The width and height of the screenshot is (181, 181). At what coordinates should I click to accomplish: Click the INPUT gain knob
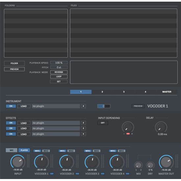pyautogui.click(x=18, y=162)
